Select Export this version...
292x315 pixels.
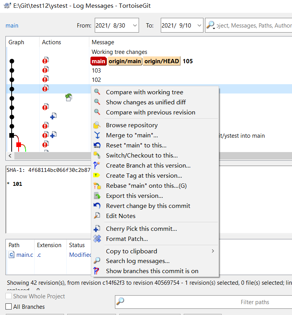pyautogui.click(x=155, y=196)
